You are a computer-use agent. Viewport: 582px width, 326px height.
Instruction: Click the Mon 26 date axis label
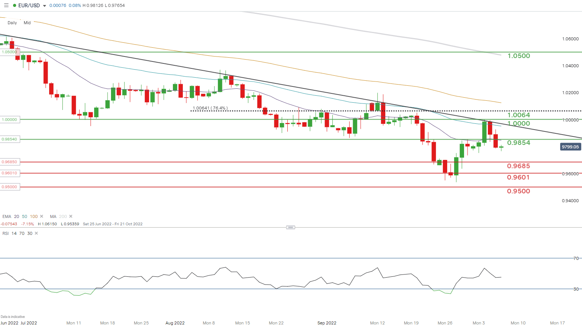[445, 323]
